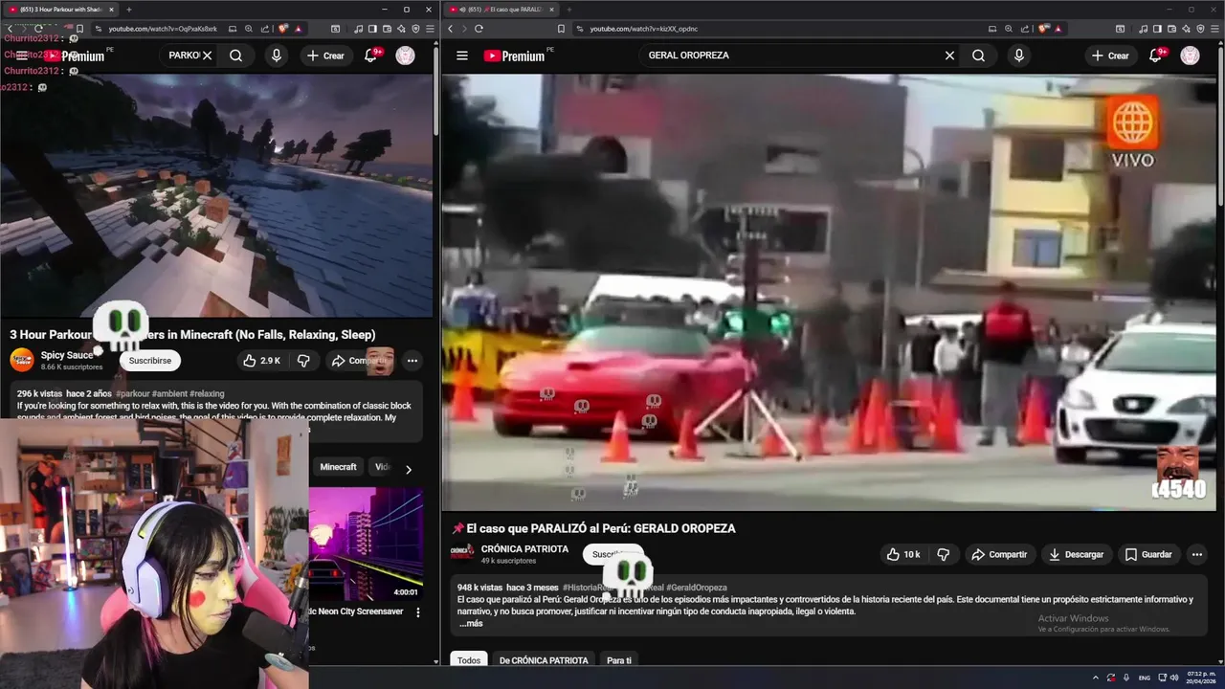This screenshot has width=1225, height=689.
Task: Open Brave Shields in right window
Action: [1044, 29]
